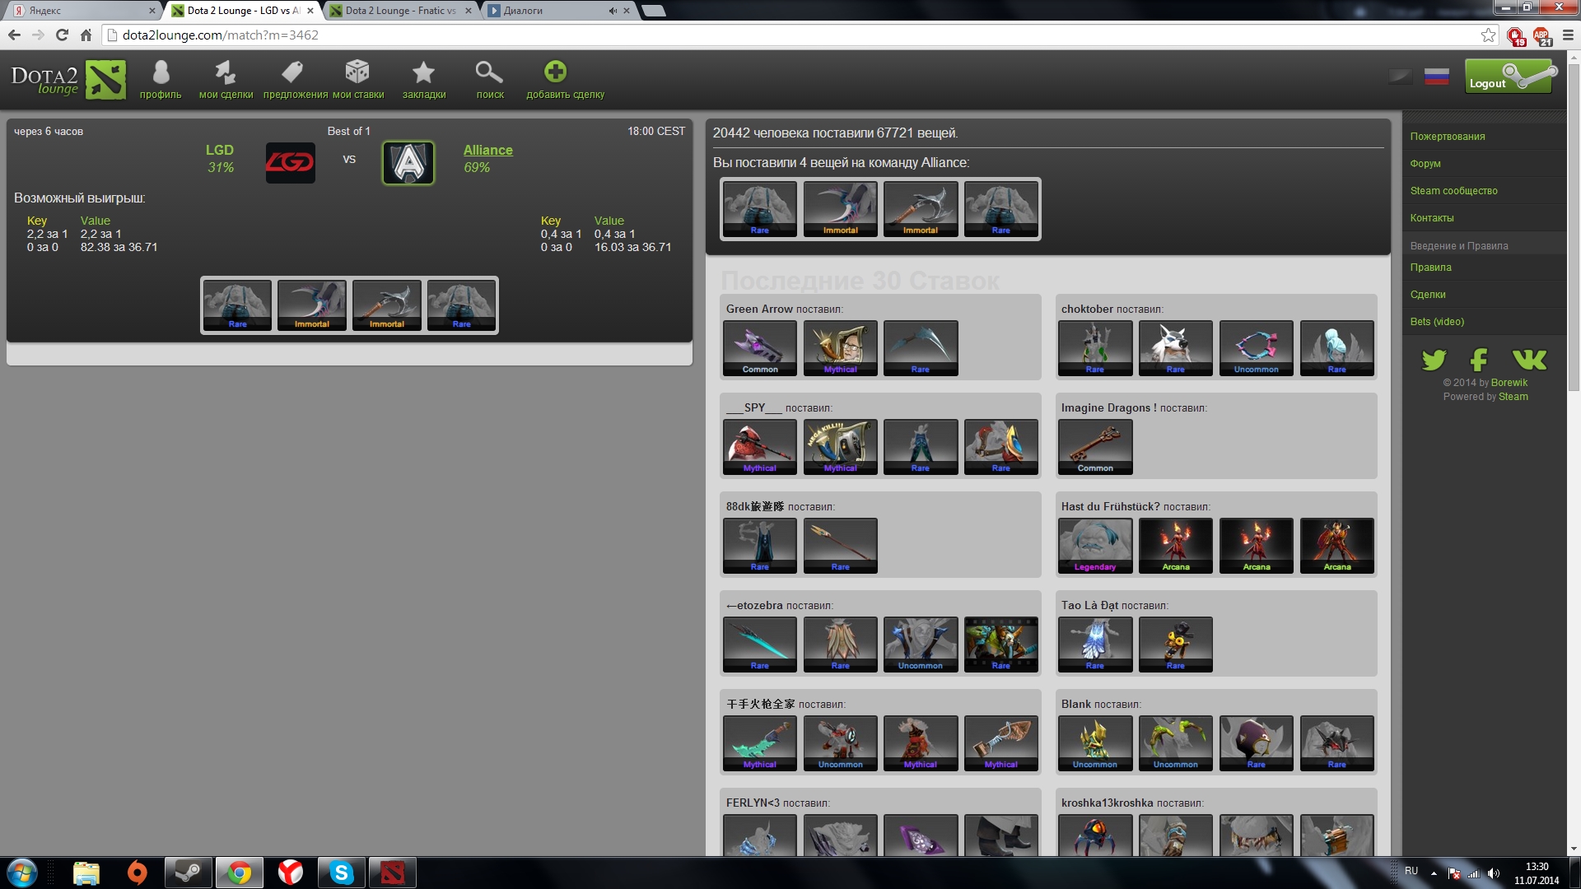Click ←etozebra's Uncommon item
This screenshot has width=1581, height=889.
click(921, 645)
